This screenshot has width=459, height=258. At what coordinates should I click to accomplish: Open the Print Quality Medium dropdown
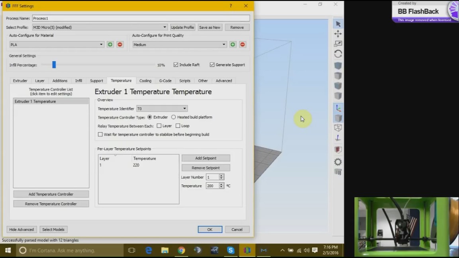(180, 45)
